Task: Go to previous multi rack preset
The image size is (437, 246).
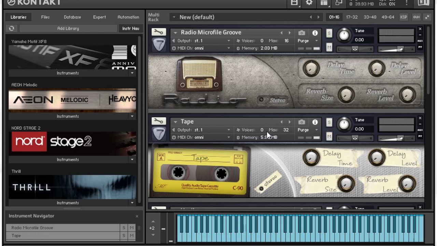Action: [x=311, y=17]
